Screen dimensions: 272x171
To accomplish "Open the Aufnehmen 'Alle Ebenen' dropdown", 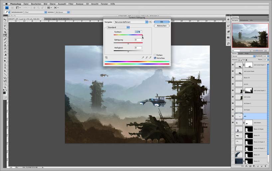I will 62,12.
